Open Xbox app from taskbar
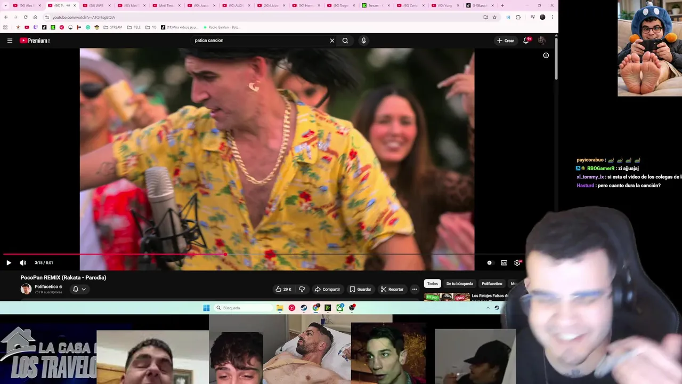682x384 pixels. (340, 308)
